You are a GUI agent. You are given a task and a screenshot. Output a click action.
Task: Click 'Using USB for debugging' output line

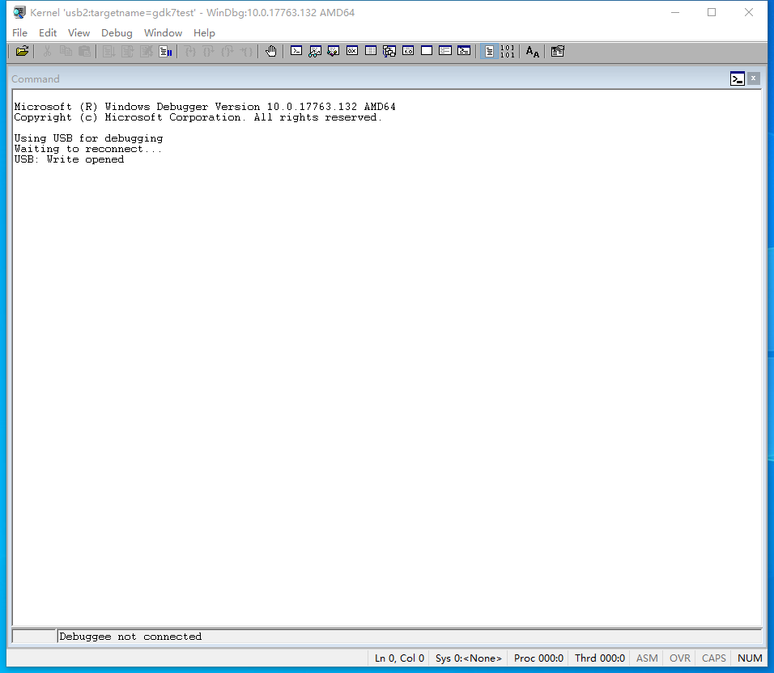tap(88, 138)
